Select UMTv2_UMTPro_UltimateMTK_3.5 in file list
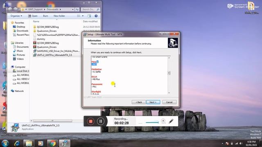262x147 pixels. click(x=54, y=55)
